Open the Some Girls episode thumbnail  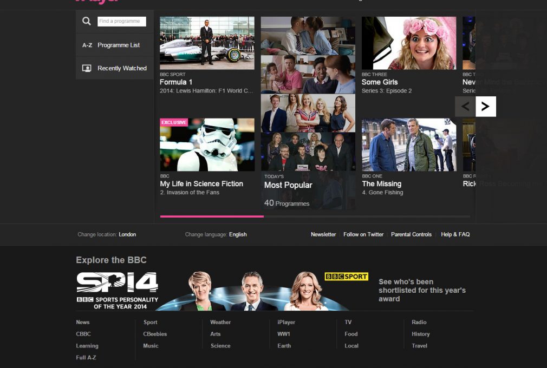(409, 43)
